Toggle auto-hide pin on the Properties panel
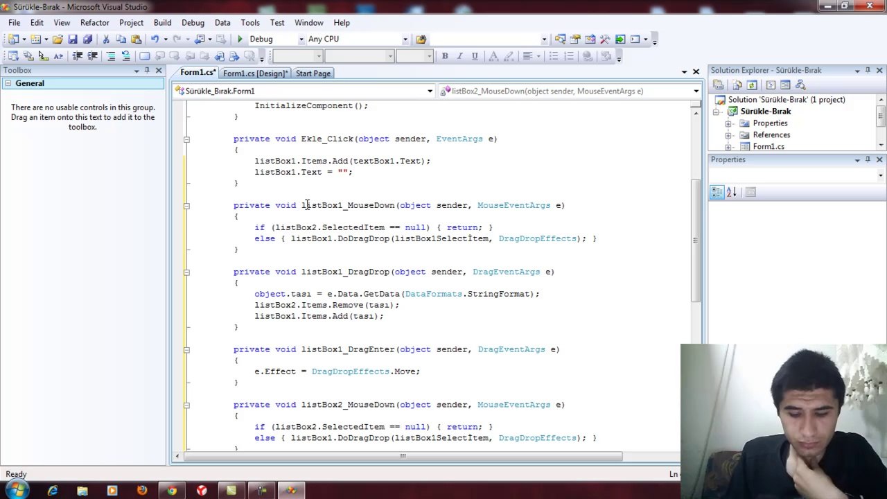Viewport: 887px width, 499px height. point(868,160)
